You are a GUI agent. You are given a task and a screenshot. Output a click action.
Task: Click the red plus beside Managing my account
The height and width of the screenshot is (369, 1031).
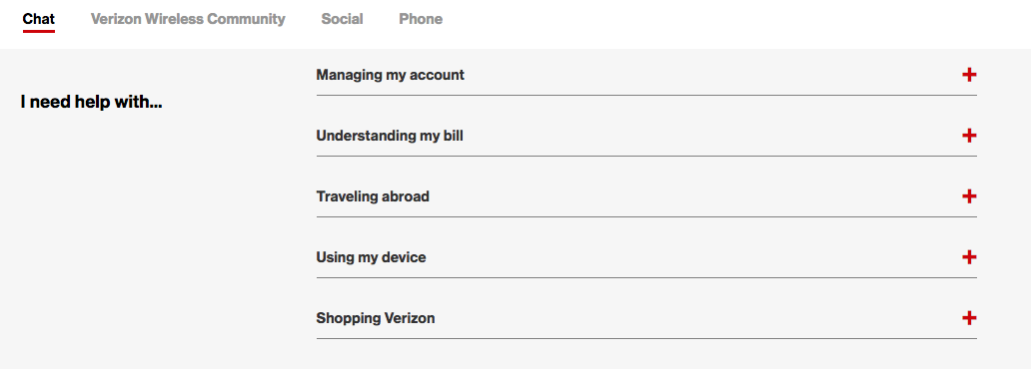pos(968,75)
